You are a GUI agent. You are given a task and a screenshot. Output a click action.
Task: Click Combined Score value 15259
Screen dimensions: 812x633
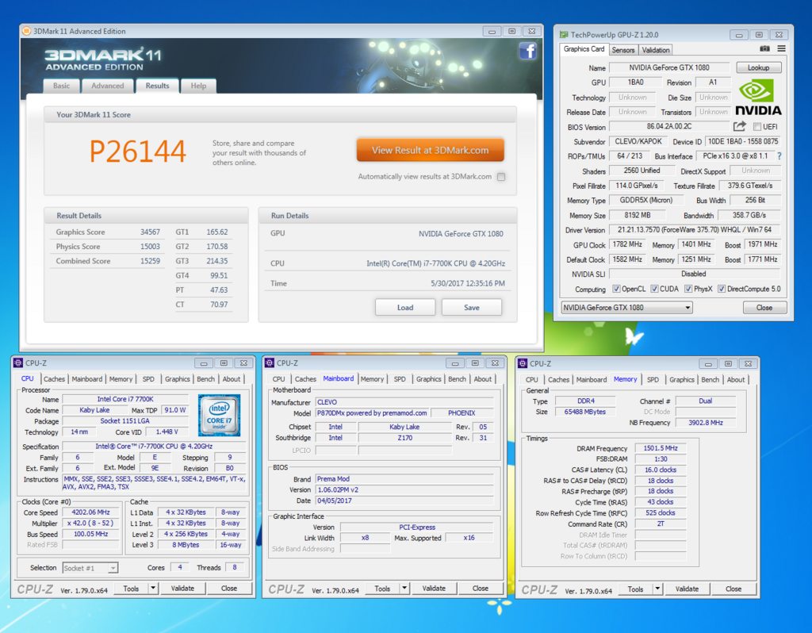pos(150,261)
